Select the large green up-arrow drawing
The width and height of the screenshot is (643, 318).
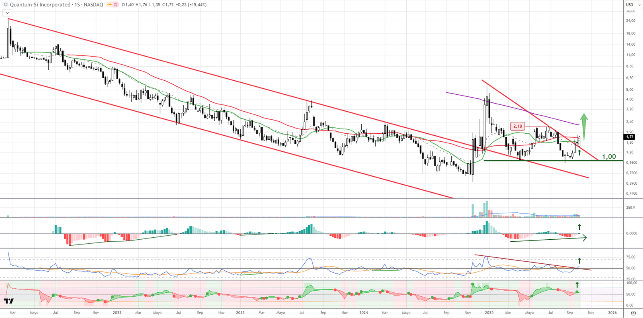[584, 126]
